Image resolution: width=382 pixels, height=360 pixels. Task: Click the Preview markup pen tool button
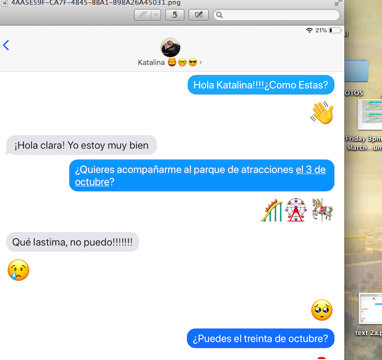[x=143, y=15]
